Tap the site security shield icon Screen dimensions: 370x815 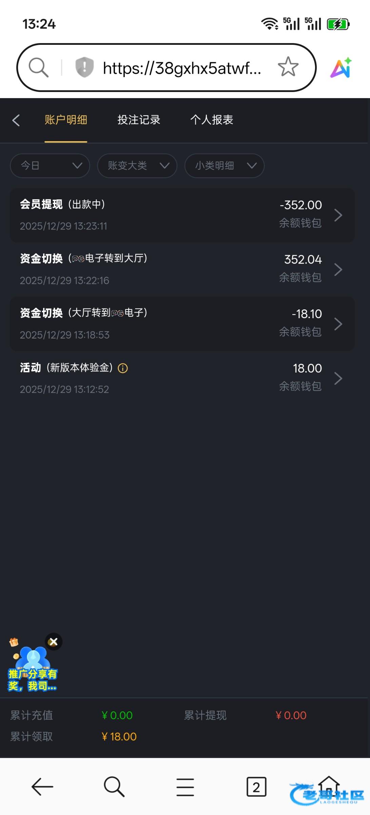84,67
